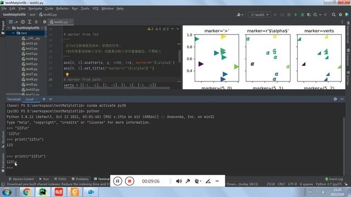Open the Navigate menu
This screenshot has height=197, width=351.
tap(35, 9)
